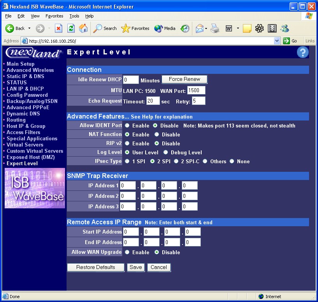Open the History clock icon
Viewport: 318px width, 302px height.
coord(185,28)
